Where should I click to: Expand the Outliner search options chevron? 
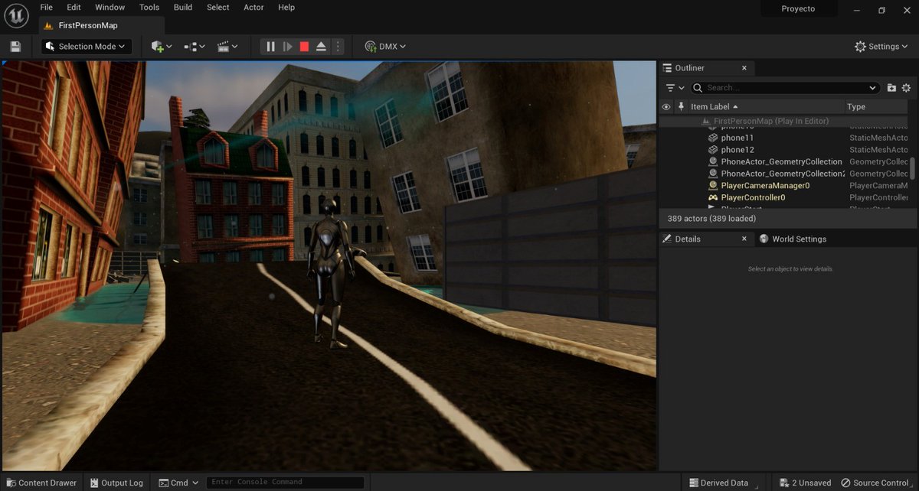[x=873, y=88]
